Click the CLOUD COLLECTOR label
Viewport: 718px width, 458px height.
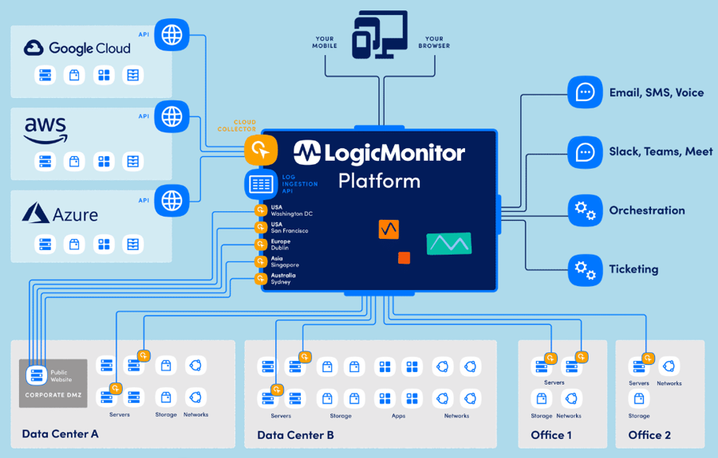(x=237, y=126)
